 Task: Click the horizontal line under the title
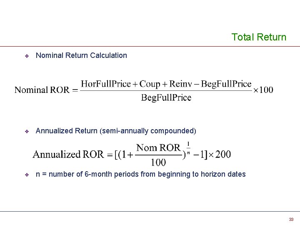pos(150,46)
